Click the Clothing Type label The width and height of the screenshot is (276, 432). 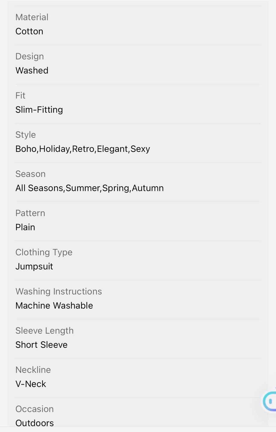pos(44,252)
